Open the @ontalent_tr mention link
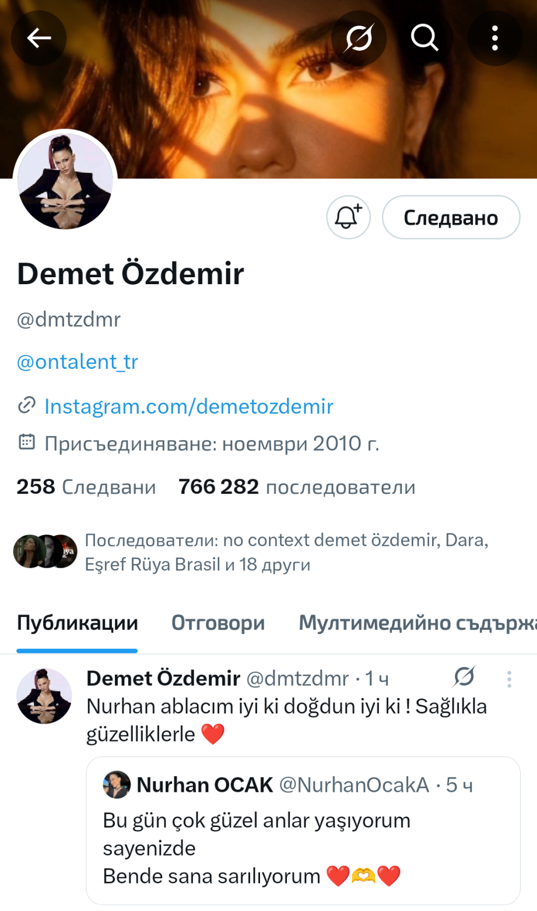The height and width of the screenshot is (911, 537). (x=78, y=362)
